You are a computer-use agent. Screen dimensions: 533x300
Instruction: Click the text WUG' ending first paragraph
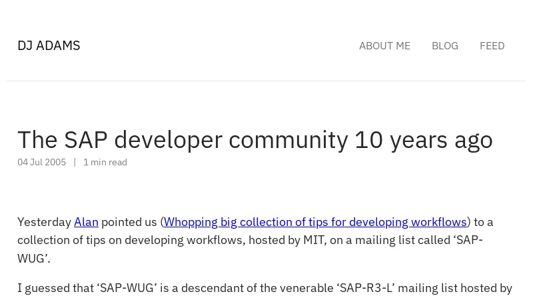coord(34,259)
